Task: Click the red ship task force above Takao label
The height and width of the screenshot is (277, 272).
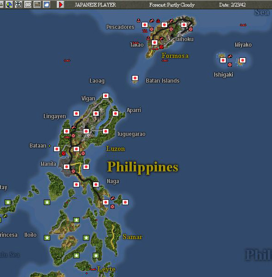Action: (x=135, y=43)
